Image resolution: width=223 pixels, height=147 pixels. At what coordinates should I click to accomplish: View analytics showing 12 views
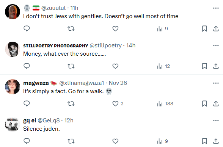163,66
